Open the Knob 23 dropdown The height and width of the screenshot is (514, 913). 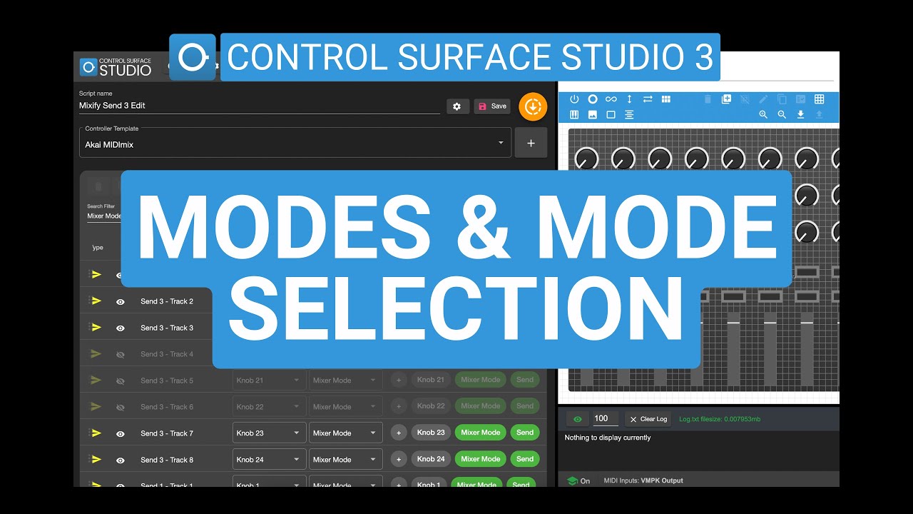[270, 433]
